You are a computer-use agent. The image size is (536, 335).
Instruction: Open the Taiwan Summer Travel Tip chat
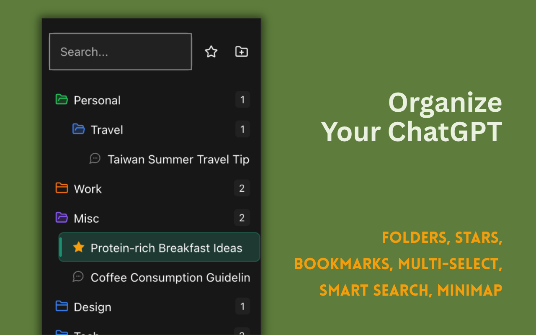coord(178,160)
